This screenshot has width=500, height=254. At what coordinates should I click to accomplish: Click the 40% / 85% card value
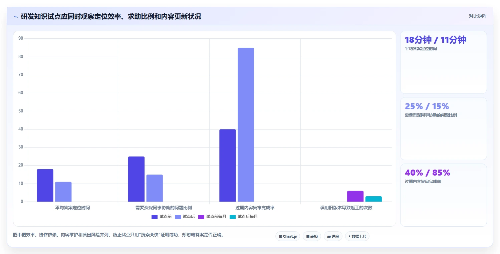tap(427, 173)
